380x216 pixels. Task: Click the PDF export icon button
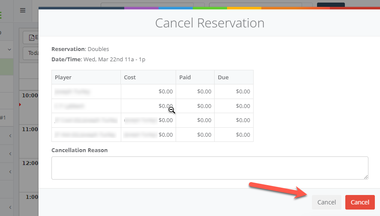tap(31, 37)
